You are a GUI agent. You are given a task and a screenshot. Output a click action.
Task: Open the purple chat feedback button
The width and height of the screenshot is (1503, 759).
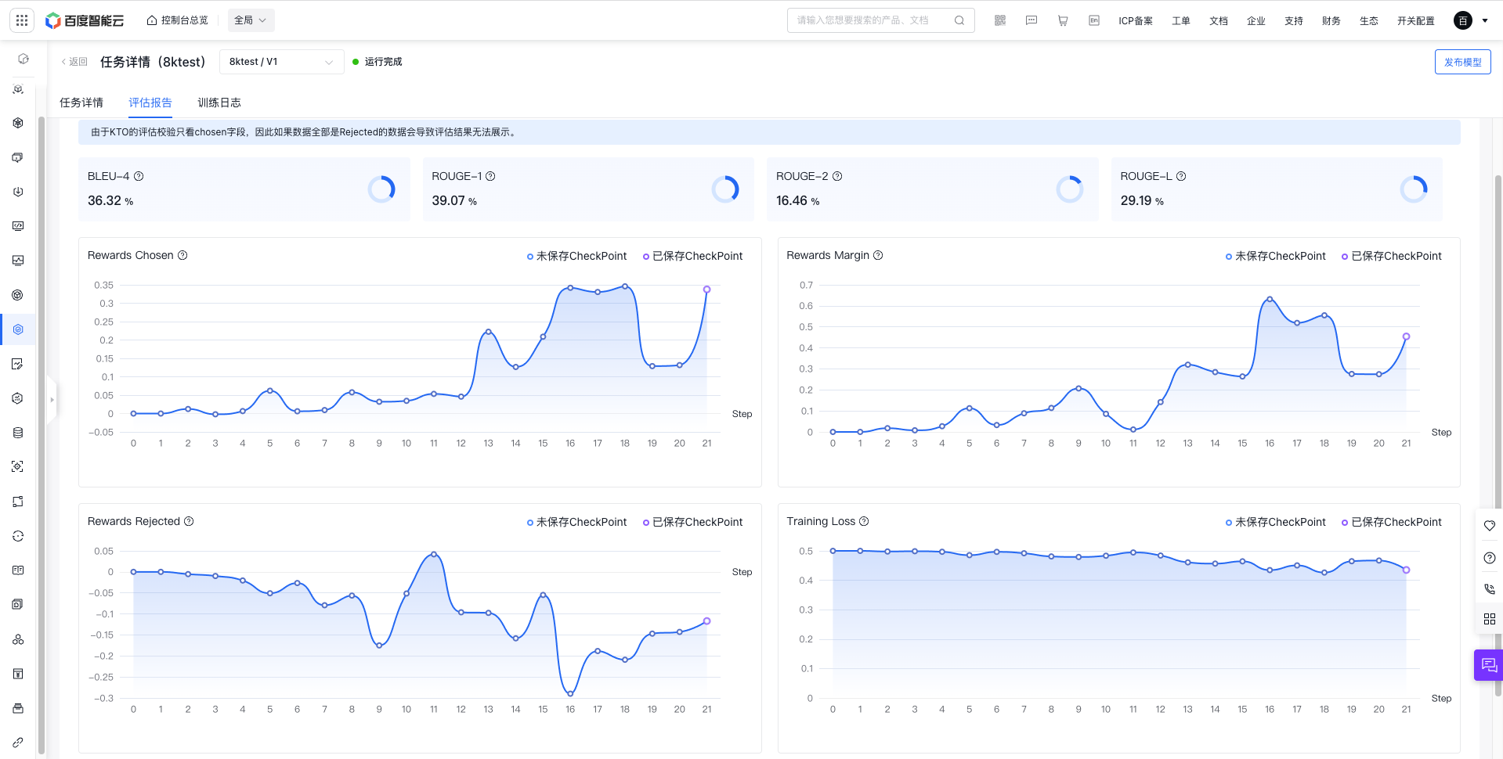click(x=1489, y=665)
